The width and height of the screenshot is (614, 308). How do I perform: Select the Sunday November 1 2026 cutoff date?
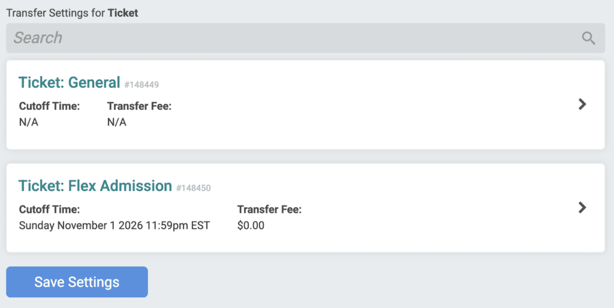click(115, 226)
